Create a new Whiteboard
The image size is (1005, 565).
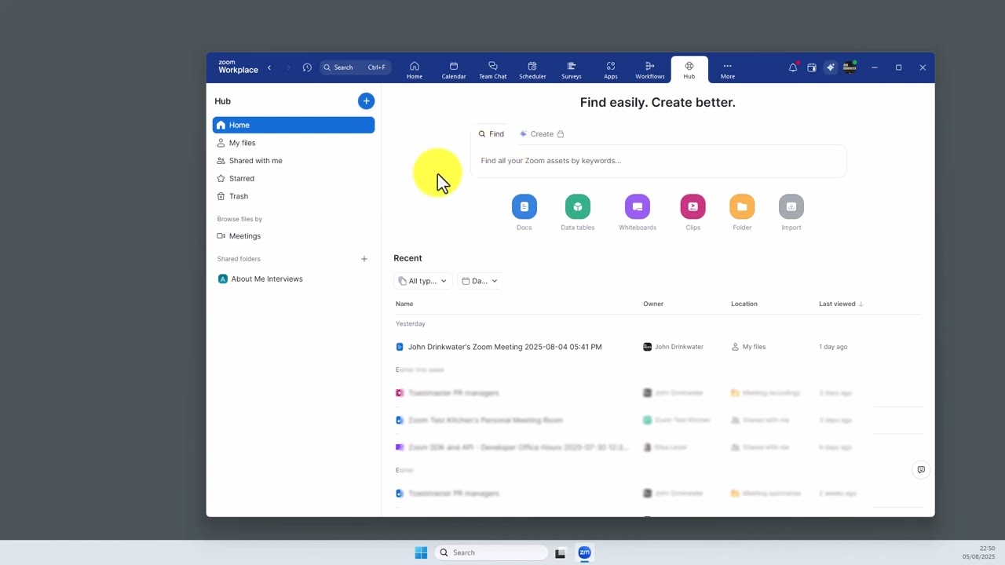tap(638, 207)
